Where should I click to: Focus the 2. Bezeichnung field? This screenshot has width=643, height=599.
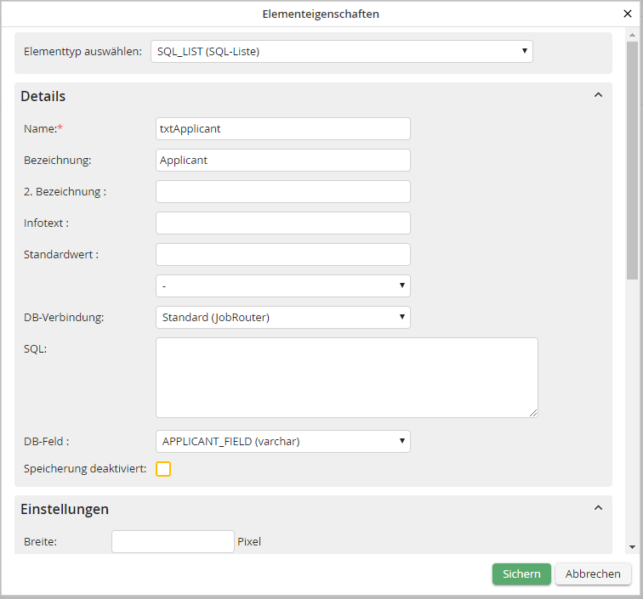click(x=282, y=192)
